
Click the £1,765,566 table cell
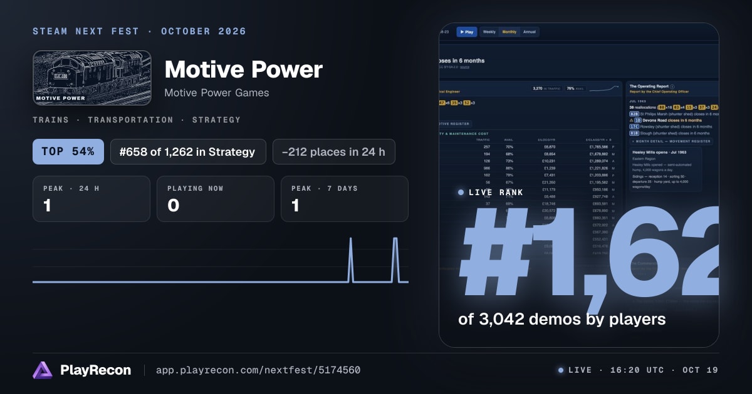point(598,146)
